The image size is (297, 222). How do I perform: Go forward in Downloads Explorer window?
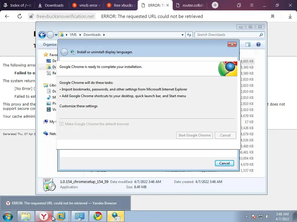[50, 35]
